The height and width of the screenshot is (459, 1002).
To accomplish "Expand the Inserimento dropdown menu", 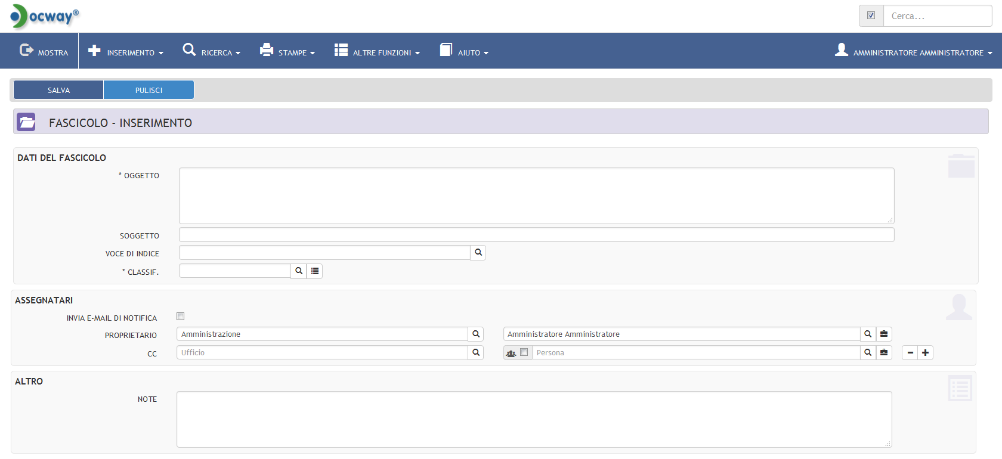I will click(126, 52).
